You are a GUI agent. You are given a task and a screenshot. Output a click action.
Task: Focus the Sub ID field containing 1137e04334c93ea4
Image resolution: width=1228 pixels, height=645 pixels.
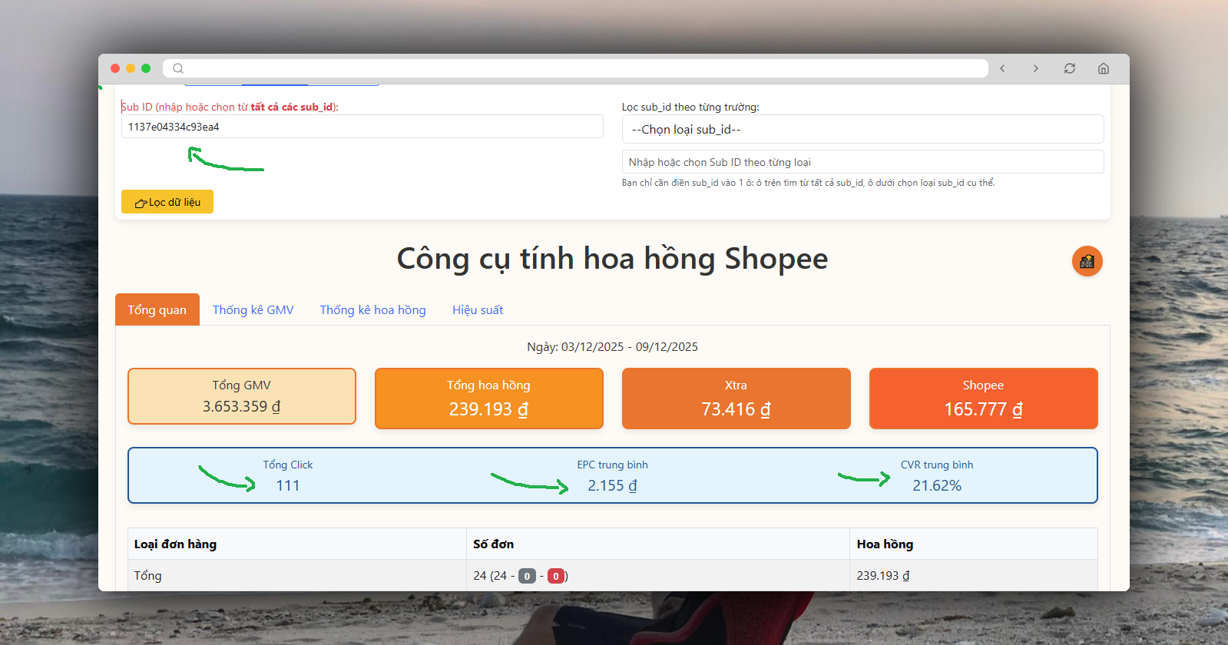click(x=361, y=127)
